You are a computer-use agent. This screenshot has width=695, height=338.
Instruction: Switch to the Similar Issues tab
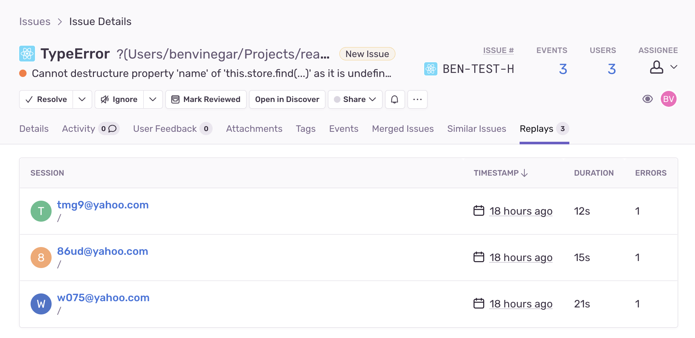pyautogui.click(x=476, y=129)
